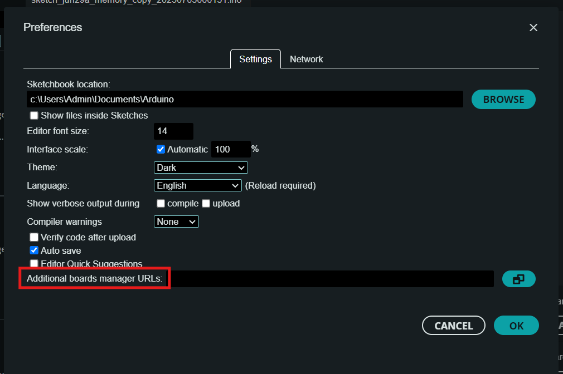Open Compiler warnings dropdown set to None
This screenshot has height=374, width=563.
(x=176, y=222)
